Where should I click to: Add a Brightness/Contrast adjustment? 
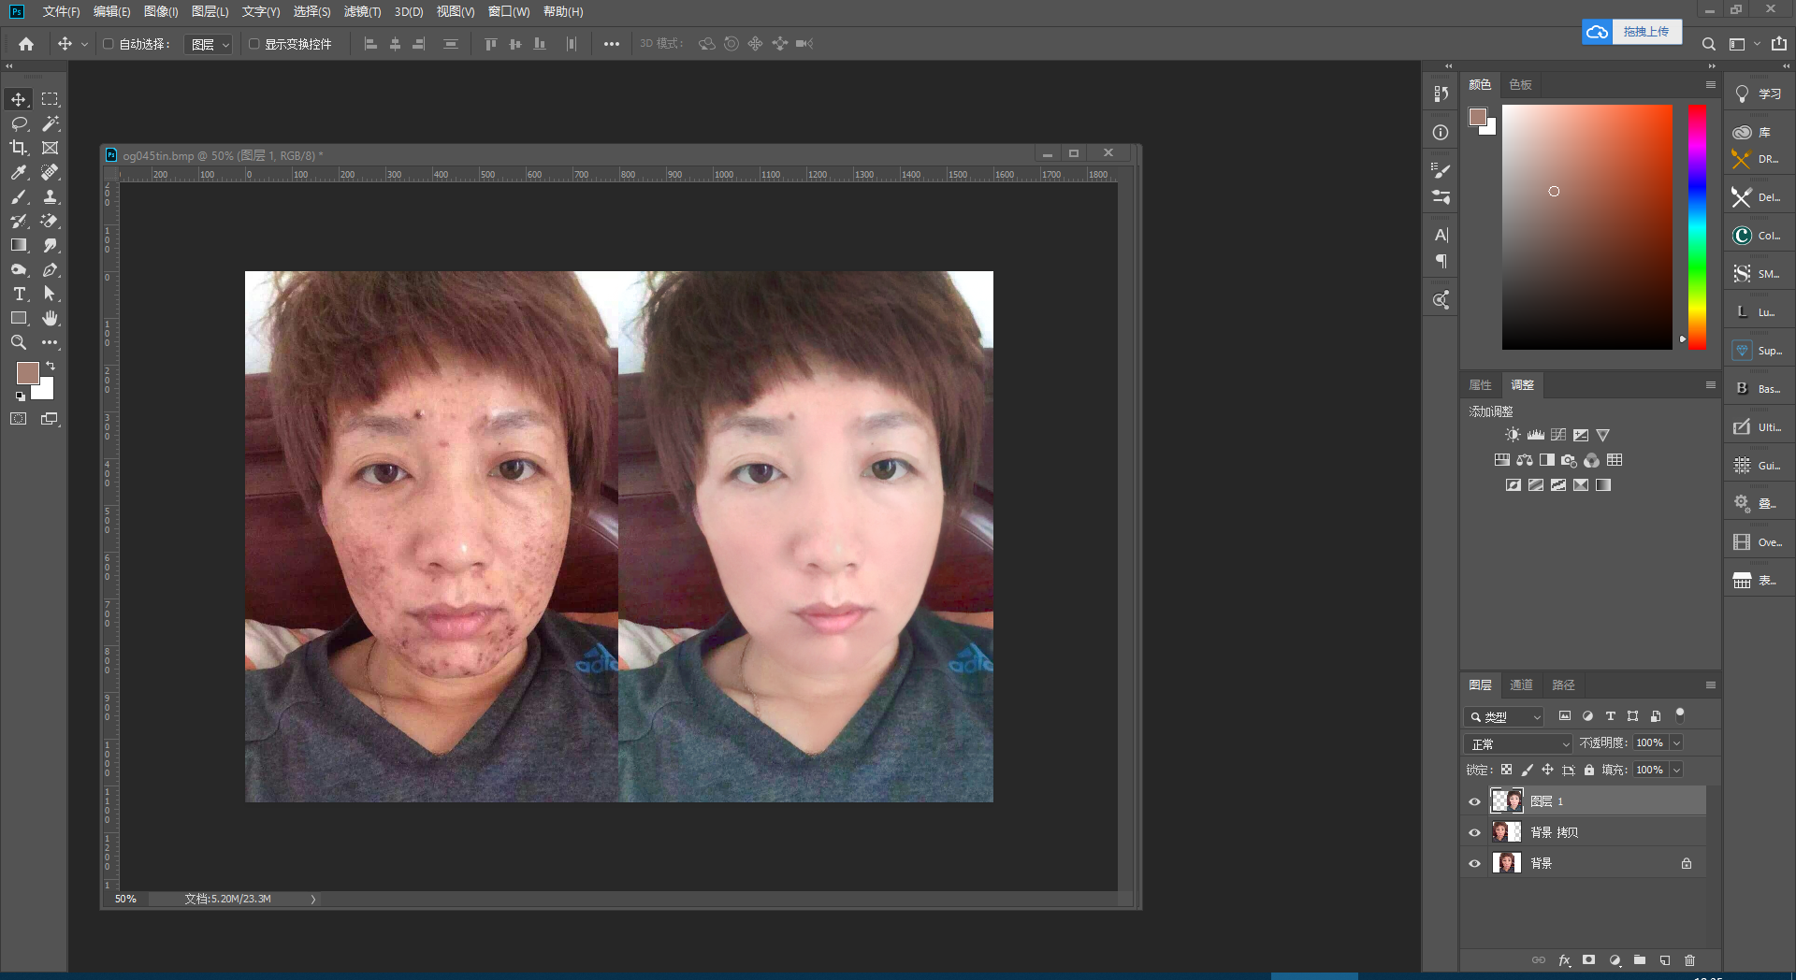click(1513, 435)
